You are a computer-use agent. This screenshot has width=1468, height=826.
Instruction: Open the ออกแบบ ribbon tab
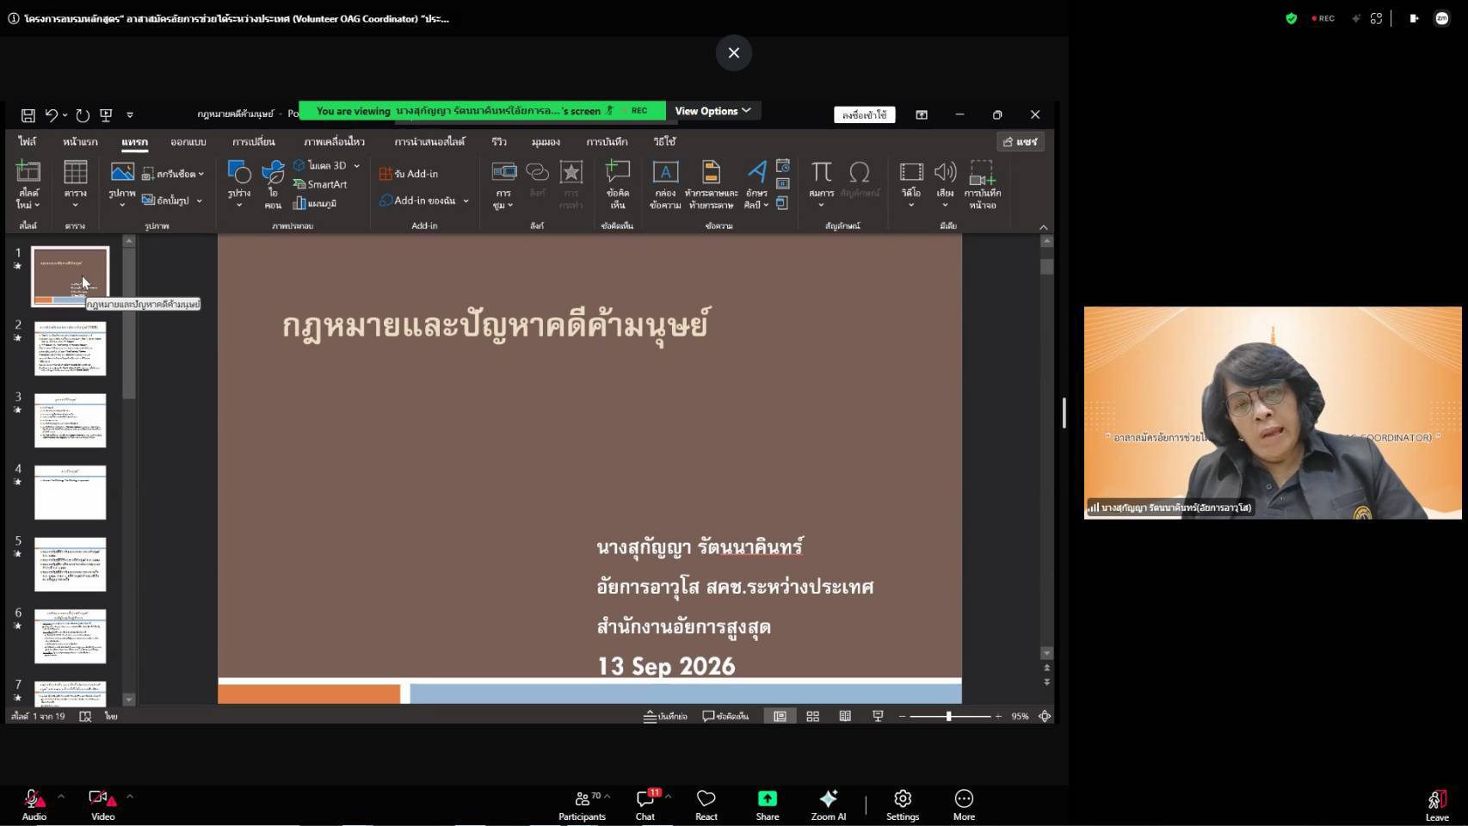click(188, 141)
